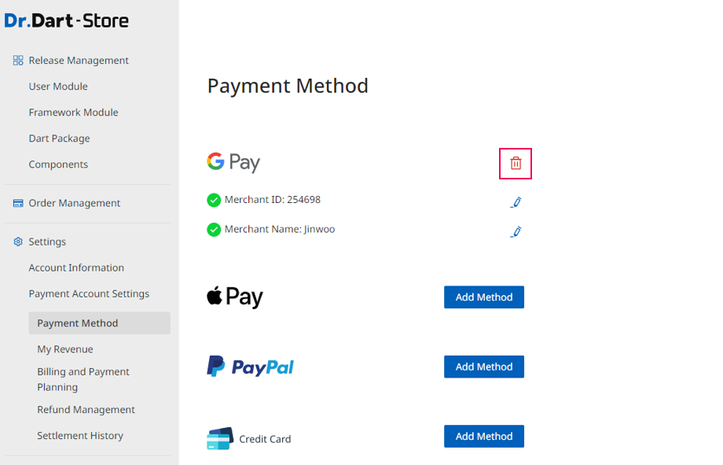Edit Merchant Name with the pencil icon
Viewport: 723px width, 465px height.
click(516, 232)
